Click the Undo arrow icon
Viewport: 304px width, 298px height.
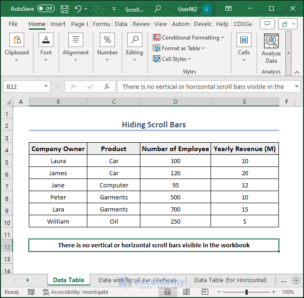[78, 9]
